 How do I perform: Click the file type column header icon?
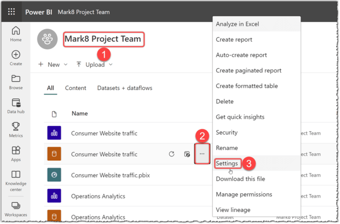pyautogui.click(x=54, y=114)
